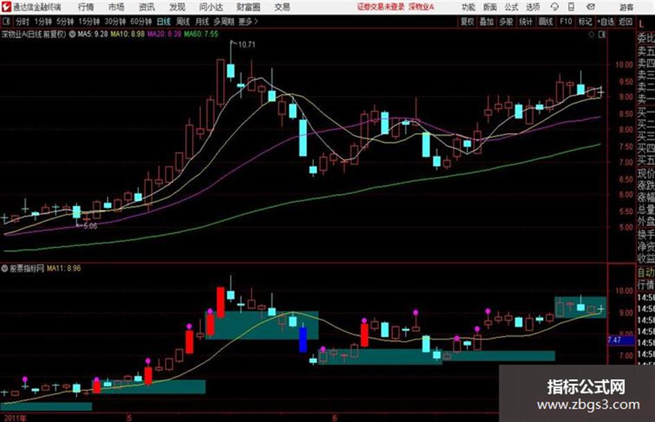Click the 复权 toolbar button
655x422 pixels.
coord(467,21)
